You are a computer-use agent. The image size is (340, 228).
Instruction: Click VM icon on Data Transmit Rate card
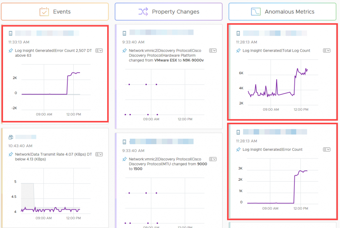click(10, 137)
